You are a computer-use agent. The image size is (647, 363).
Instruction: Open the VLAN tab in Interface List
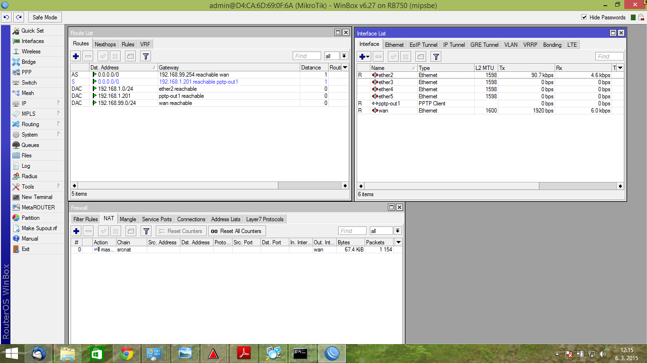(511, 44)
